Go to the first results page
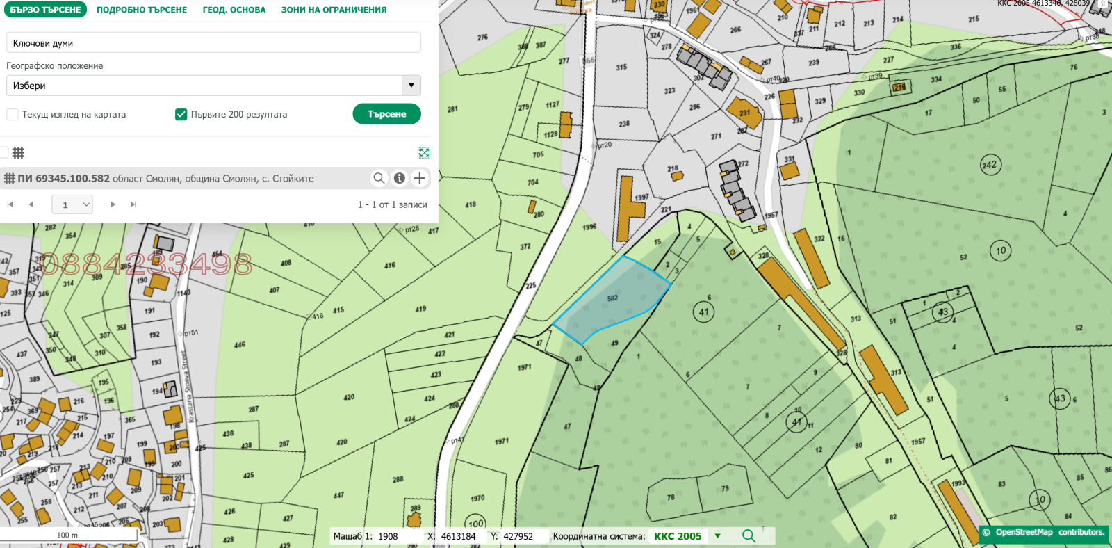This screenshot has height=548, width=1112. coord(10,204)
